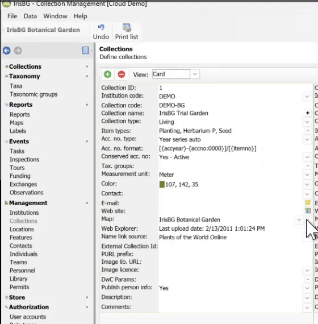Open the View combo box dropdown

(x=195, y=74)
